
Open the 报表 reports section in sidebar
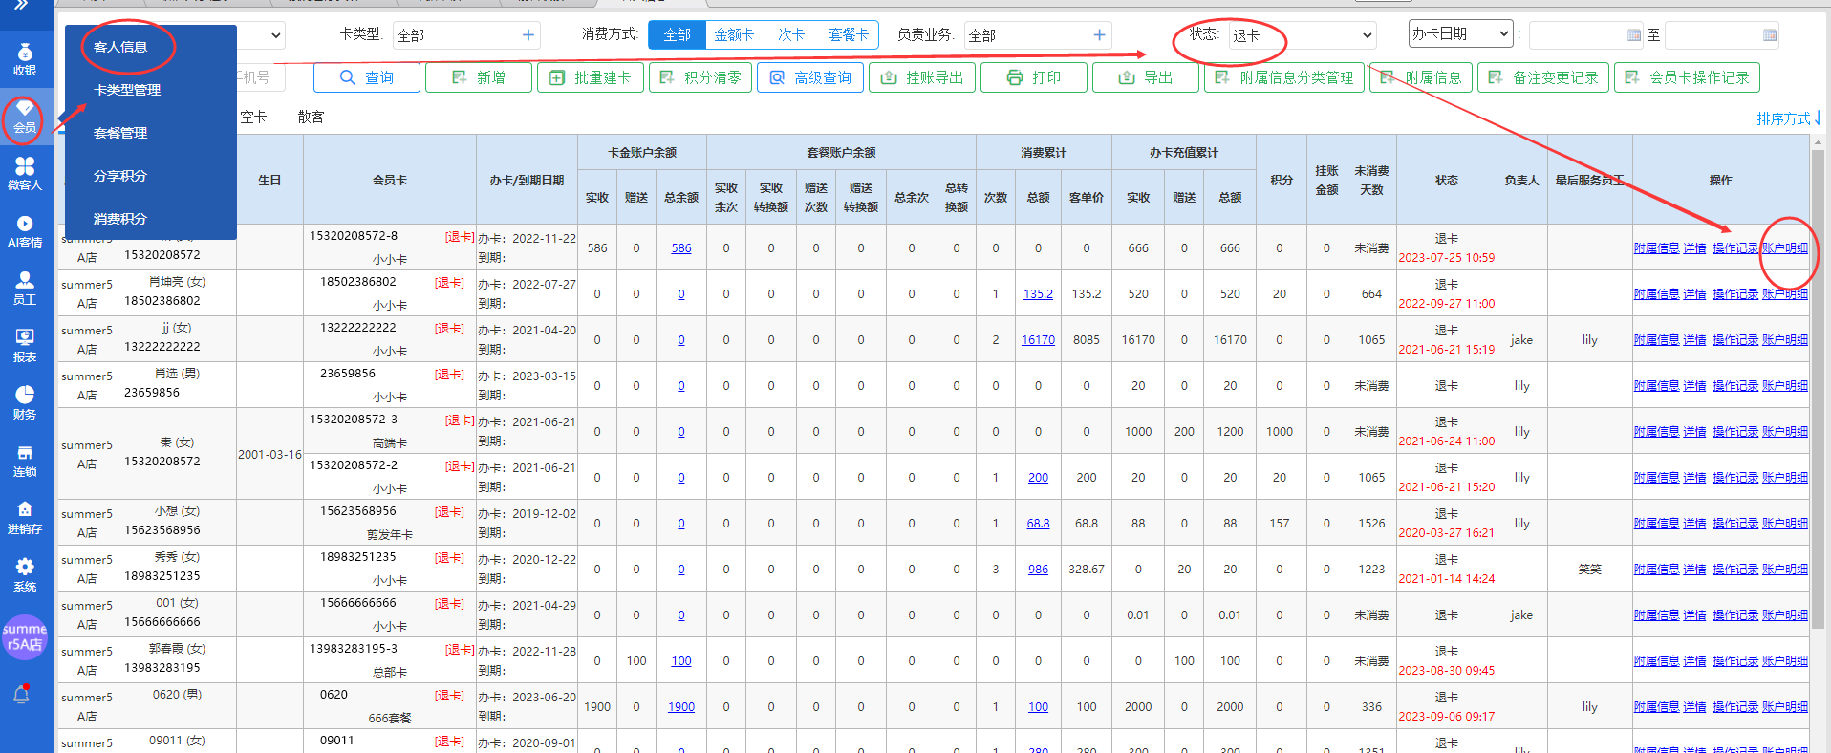25,346
